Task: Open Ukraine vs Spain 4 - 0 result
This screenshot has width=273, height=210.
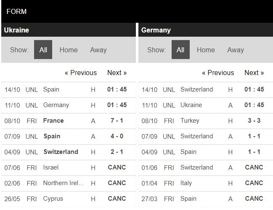Action: point(117,136)
